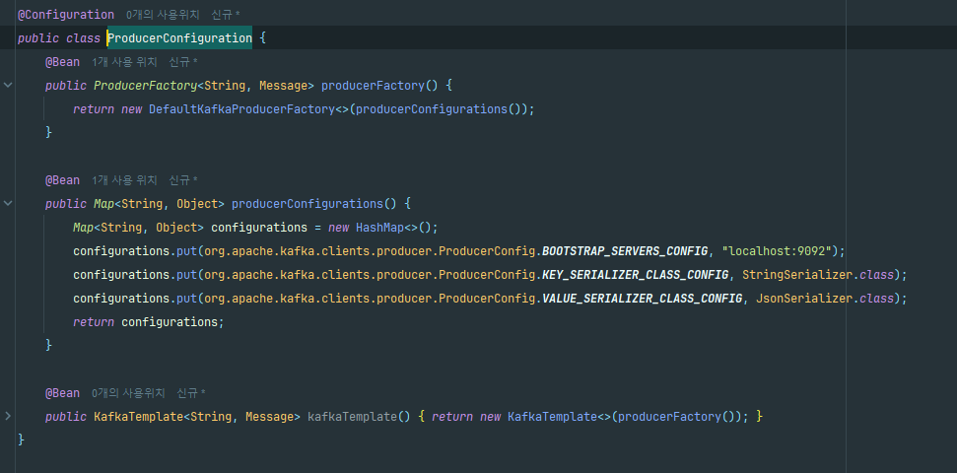Click the greyed kafkaTemplate method name
This screenshot has width=957, height=473.
[x=352, y=416]
